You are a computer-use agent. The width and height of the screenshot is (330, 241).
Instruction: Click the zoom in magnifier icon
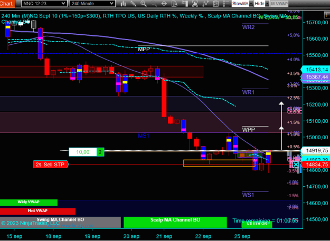pyautogui.click(x=144, y=4)
